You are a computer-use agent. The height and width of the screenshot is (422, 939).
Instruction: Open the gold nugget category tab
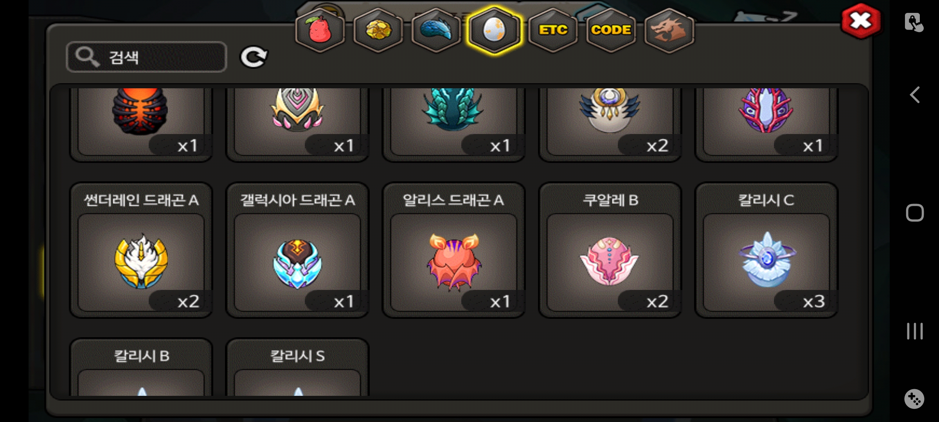point(378,30)
